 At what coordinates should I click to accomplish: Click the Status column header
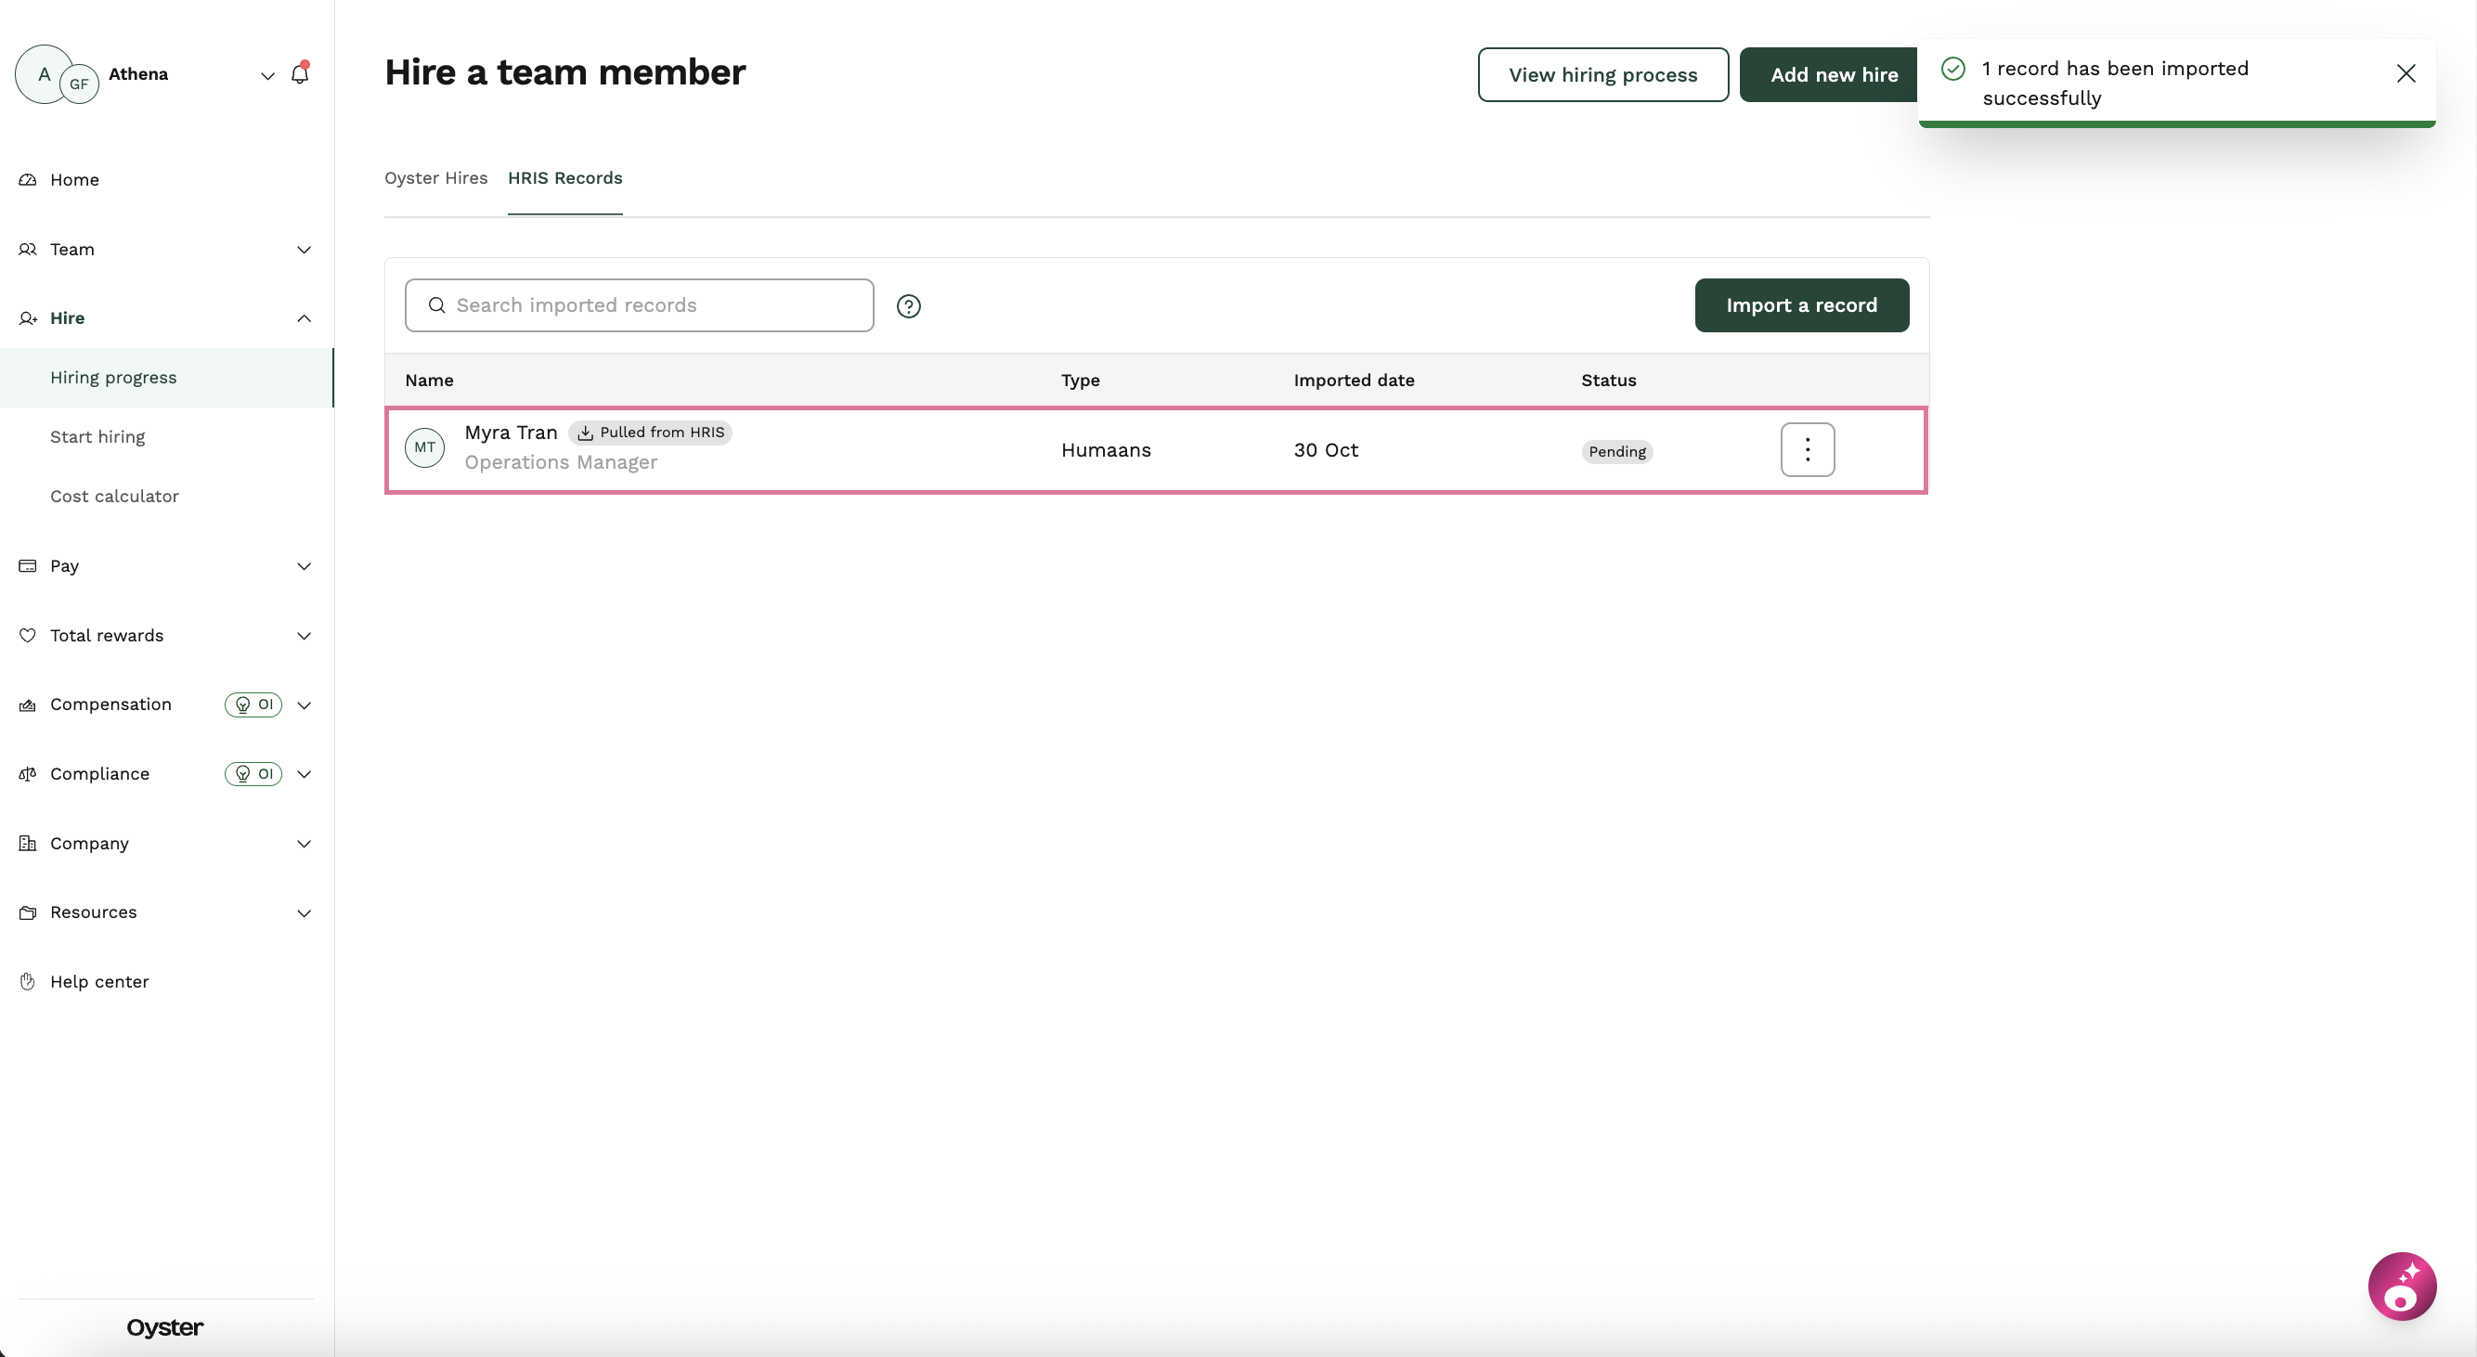1608,381
